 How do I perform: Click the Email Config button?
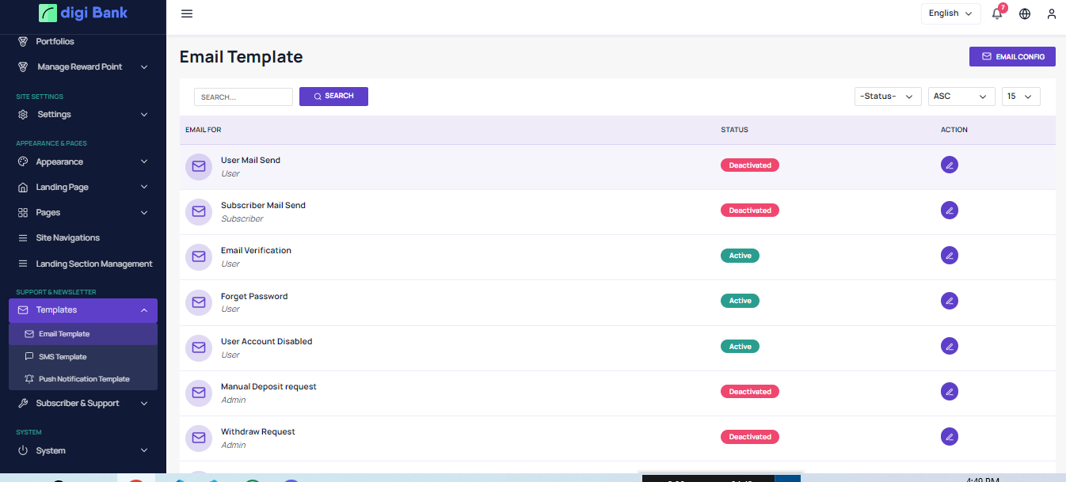click(x=1012, y=57)
